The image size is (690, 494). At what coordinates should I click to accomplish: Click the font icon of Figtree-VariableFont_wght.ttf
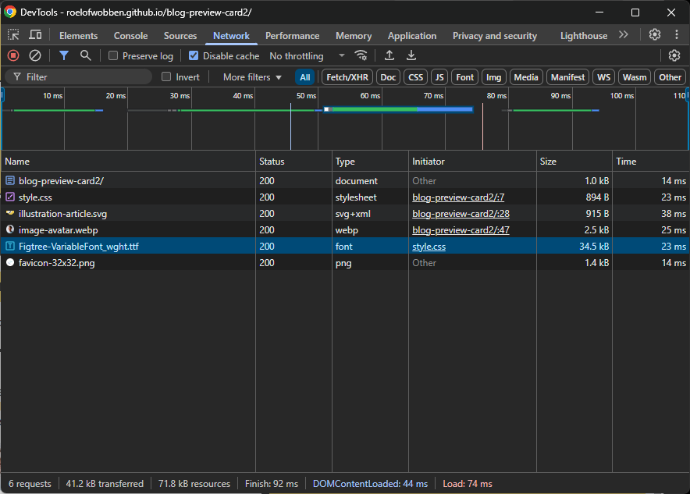click(x=10, y=247)
